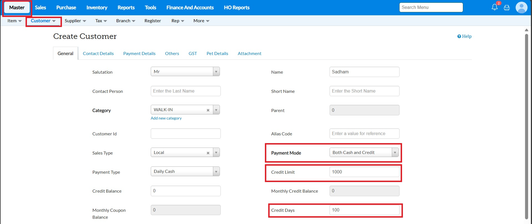
Task: Focus the Credit Limit input field
Action: (364, 172)
